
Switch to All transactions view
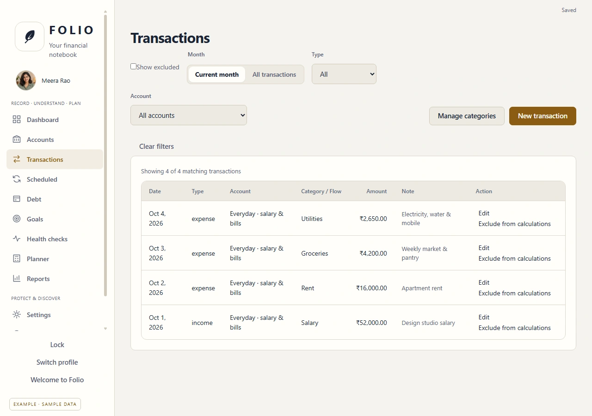pyautogui.click(x=274, y=74)
